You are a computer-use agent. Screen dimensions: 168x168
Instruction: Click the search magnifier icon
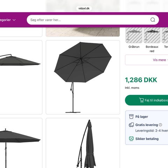click(153, 20)
